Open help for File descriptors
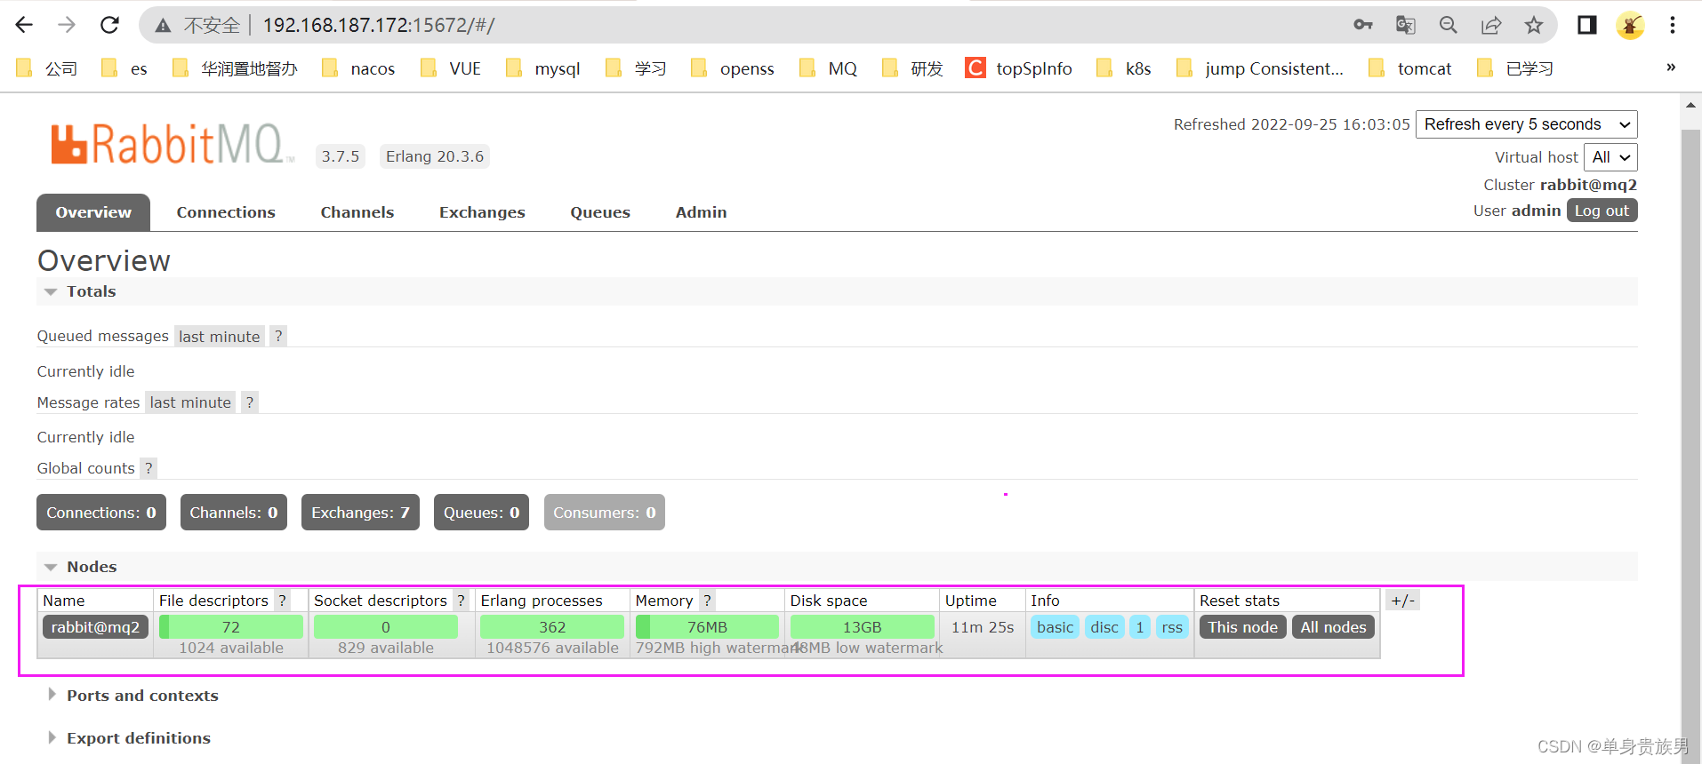This screenshot has height=764, width=1702. point(282,601)
